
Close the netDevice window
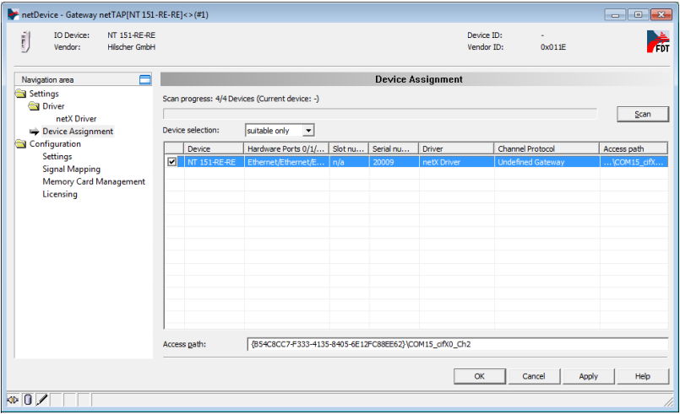click(661, 14)
